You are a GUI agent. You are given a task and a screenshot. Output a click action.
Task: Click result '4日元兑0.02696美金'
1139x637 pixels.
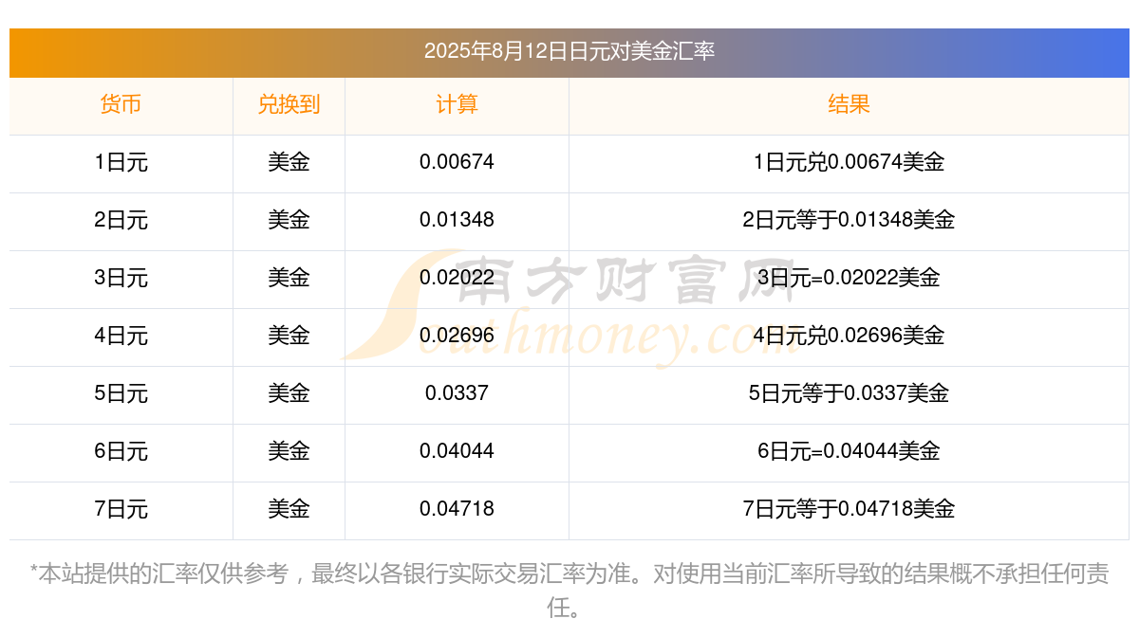849,336
